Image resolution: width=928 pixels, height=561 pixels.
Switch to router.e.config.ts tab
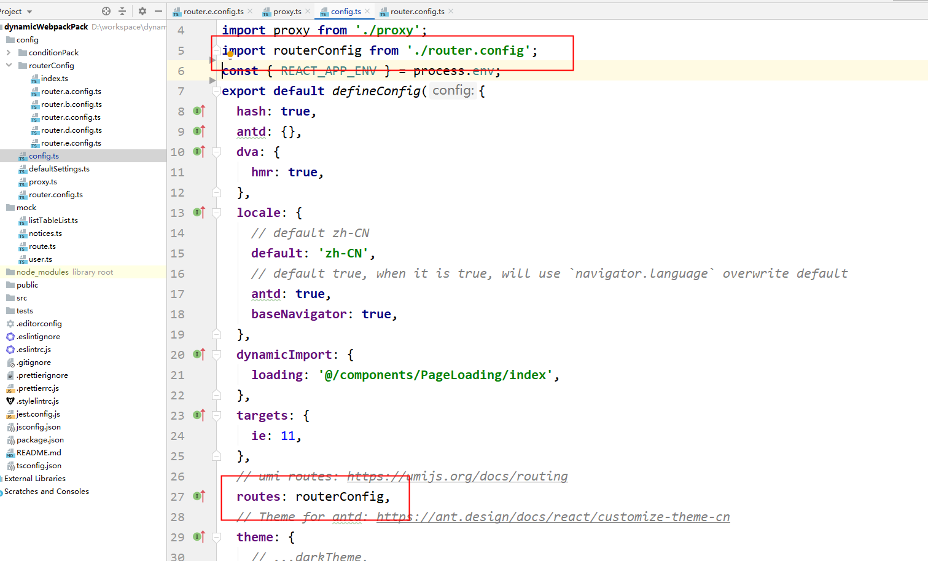[213, 12]
